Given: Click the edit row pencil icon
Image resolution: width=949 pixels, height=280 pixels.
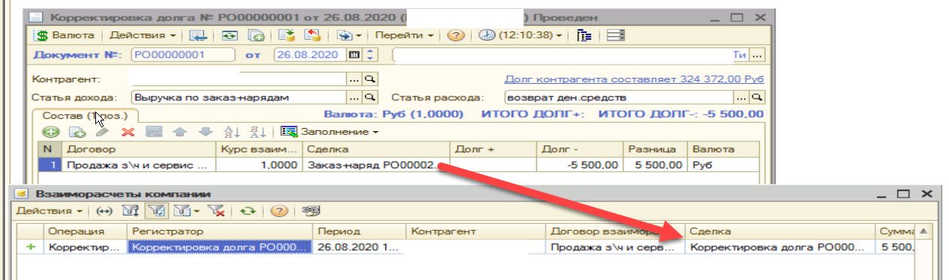Looking at the screenshot, I should pos(102,132).
